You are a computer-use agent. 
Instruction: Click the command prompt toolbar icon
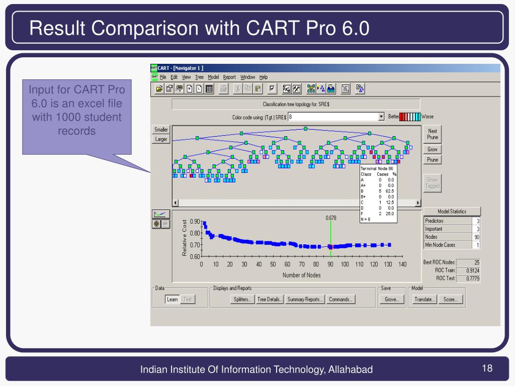(180, 88)
